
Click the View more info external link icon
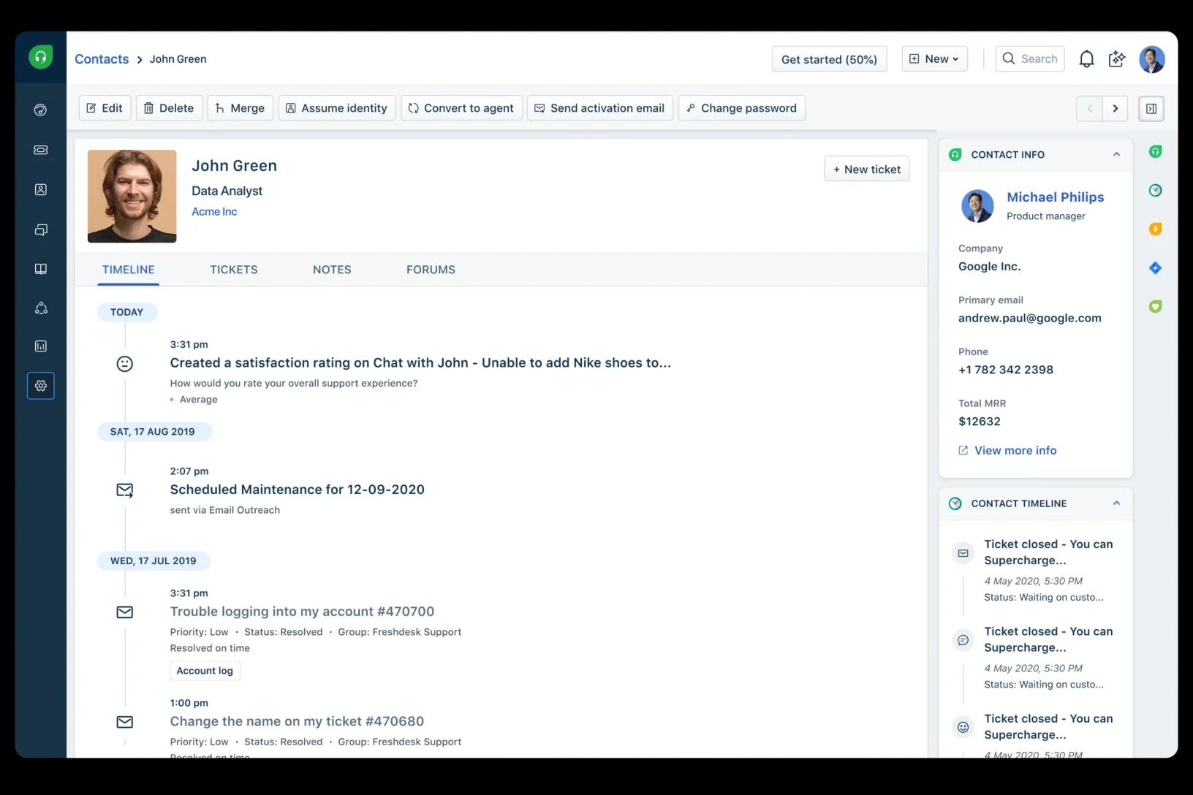tap(963, 450)
